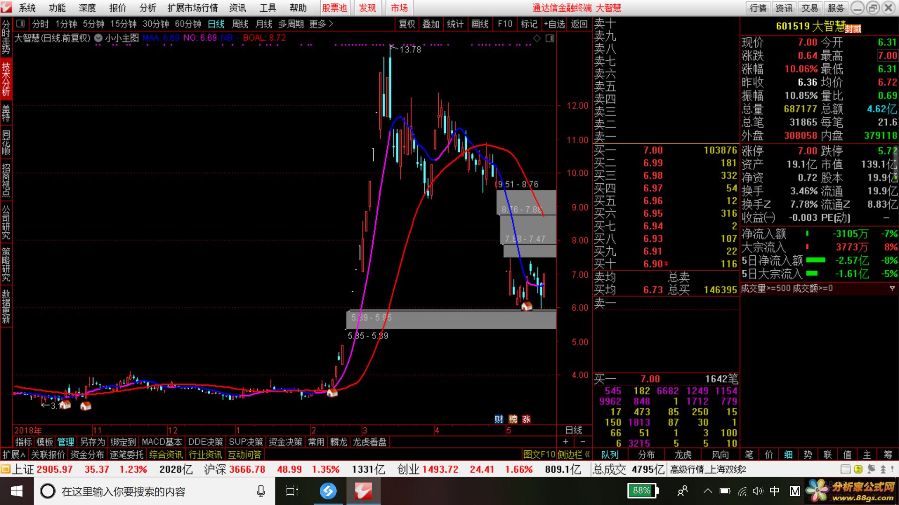Switch to 周线 weekly period
This screenshot has height=505, width=899.
(x=240, y=24)
